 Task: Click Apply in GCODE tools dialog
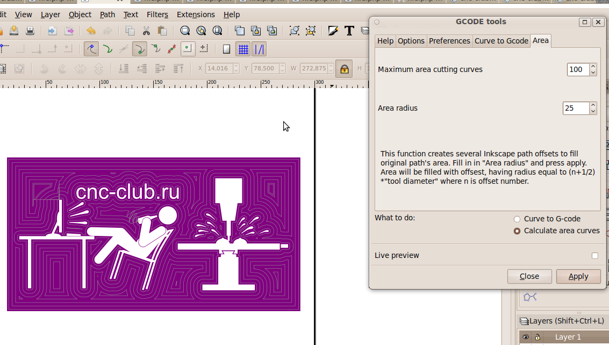pyautogui.click(x=578, y=276)
